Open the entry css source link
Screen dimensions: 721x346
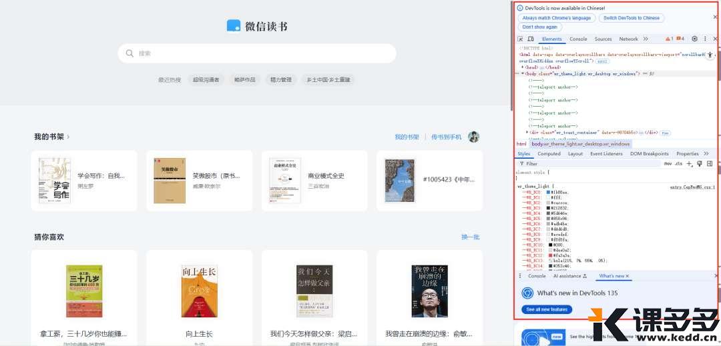[692, 187]
